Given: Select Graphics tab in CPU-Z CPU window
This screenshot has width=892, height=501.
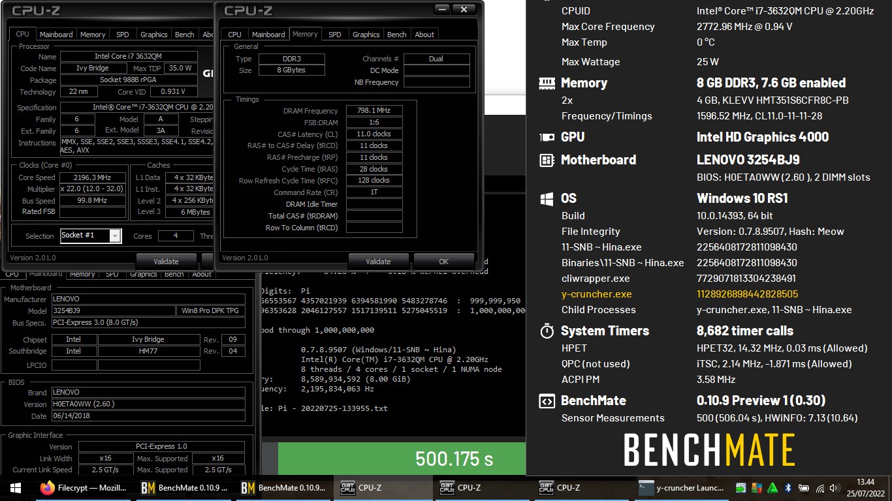Looking at the screenshot, I should [154, 35].
